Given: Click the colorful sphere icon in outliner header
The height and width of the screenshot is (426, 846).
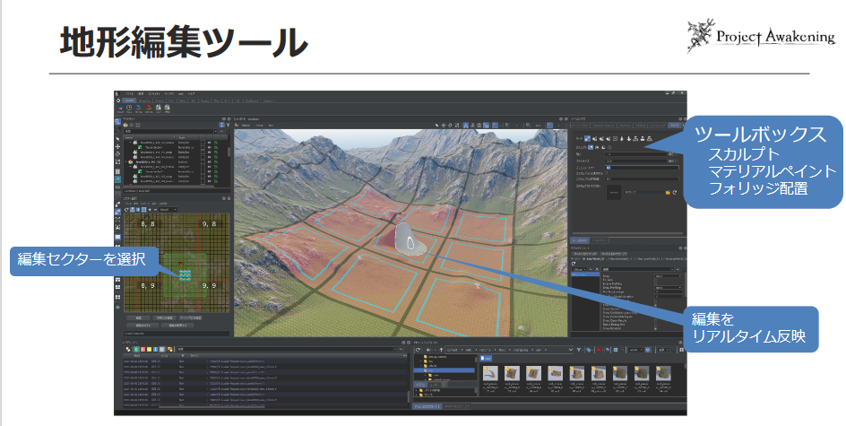Looking at the screenshot, I should point(125,125).
